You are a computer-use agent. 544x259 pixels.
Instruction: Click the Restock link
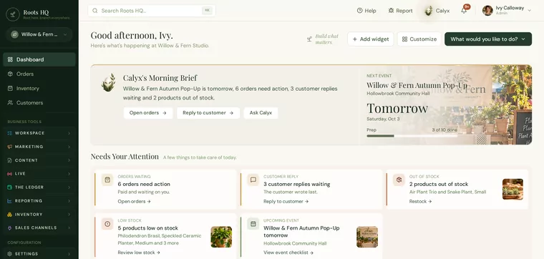click(420, 202)
